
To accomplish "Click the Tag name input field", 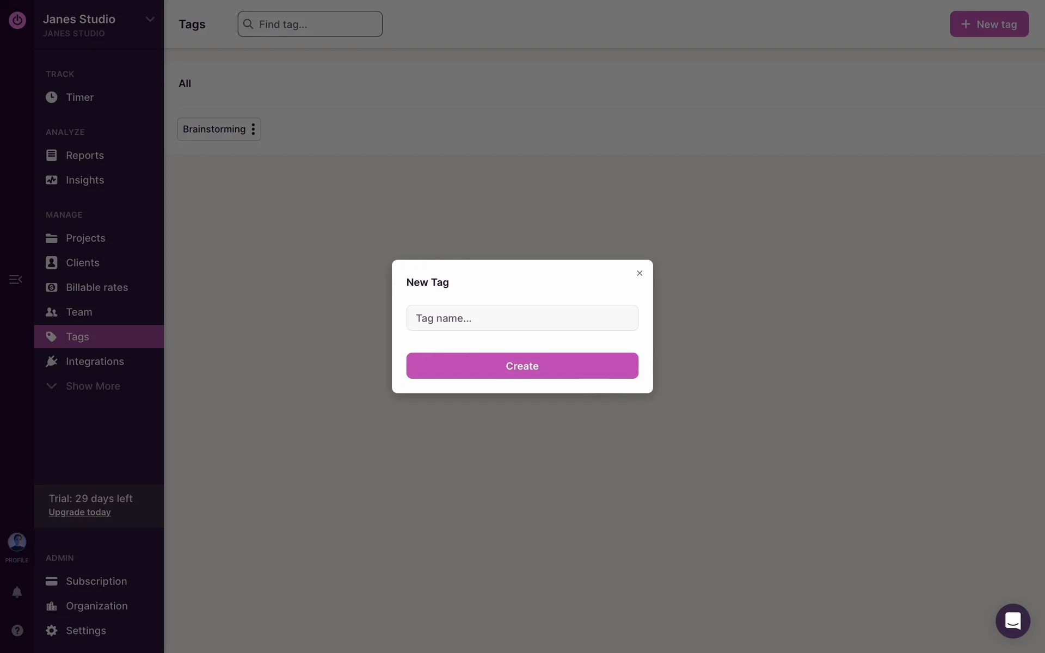I will (x=522, y=318).
